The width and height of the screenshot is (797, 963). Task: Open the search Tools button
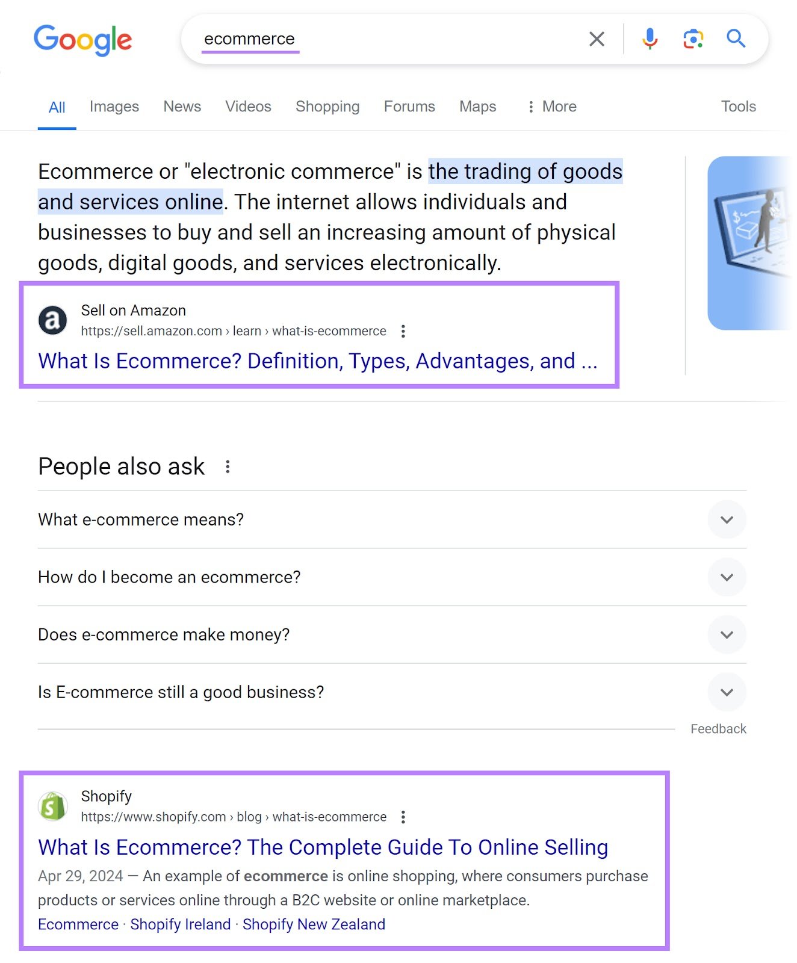pyautogui.click(x=739, y=107)
